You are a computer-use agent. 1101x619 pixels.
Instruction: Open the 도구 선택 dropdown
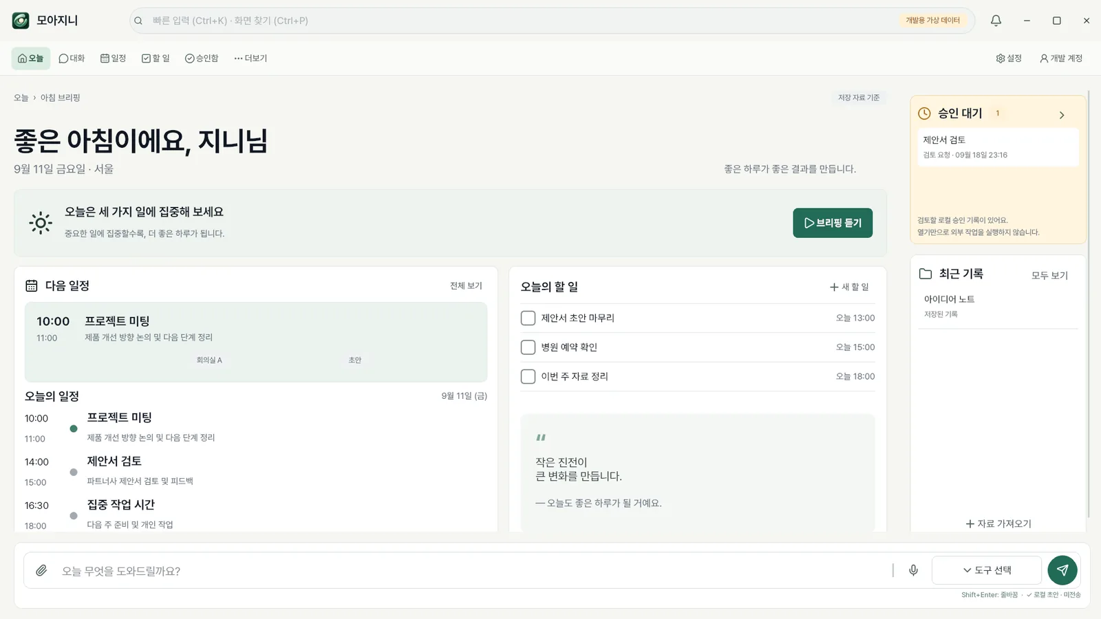click(x=987, y=570)
